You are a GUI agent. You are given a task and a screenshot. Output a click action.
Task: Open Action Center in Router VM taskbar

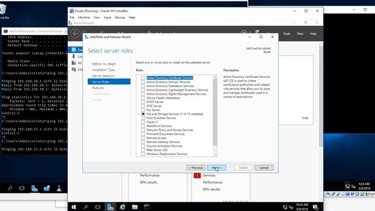tap(315, 207)
